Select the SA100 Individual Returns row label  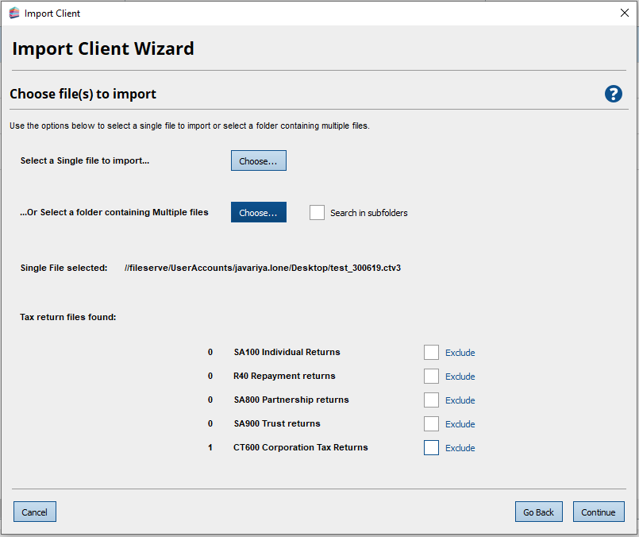click(x=287, y=352)
